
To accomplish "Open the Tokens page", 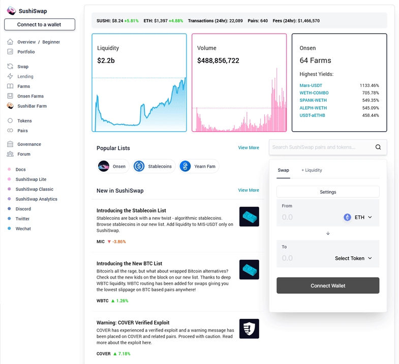I will [24, 120].
